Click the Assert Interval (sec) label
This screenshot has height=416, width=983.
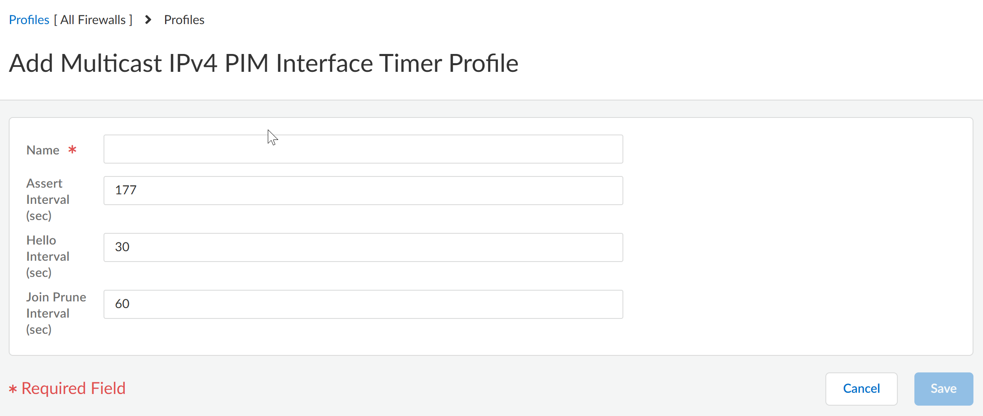47,200
